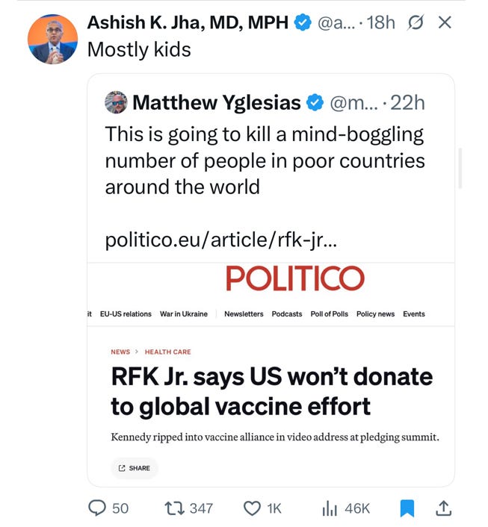Go to Poll of Polls section

[x=330, y=314]
